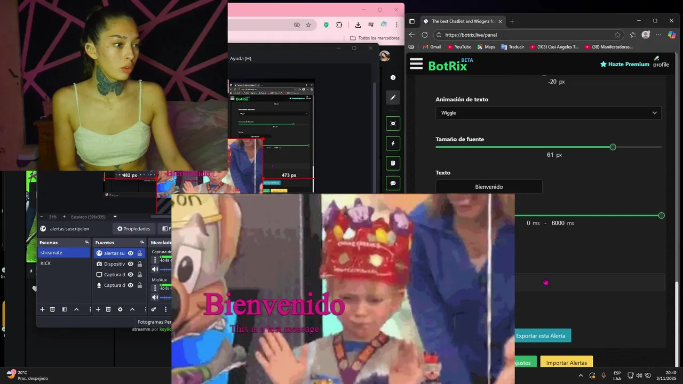Click the Bienvenido text input field

point(489,187)
